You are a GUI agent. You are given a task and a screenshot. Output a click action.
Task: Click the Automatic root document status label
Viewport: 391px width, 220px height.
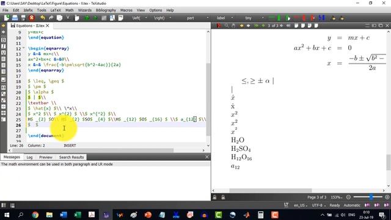tap(352, 205)
